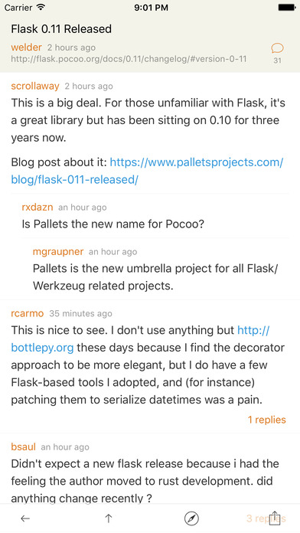Tap the back arrow in bottom toolbar
The width and height of the screenshot is (300, 533).
(x=25, y=518)
